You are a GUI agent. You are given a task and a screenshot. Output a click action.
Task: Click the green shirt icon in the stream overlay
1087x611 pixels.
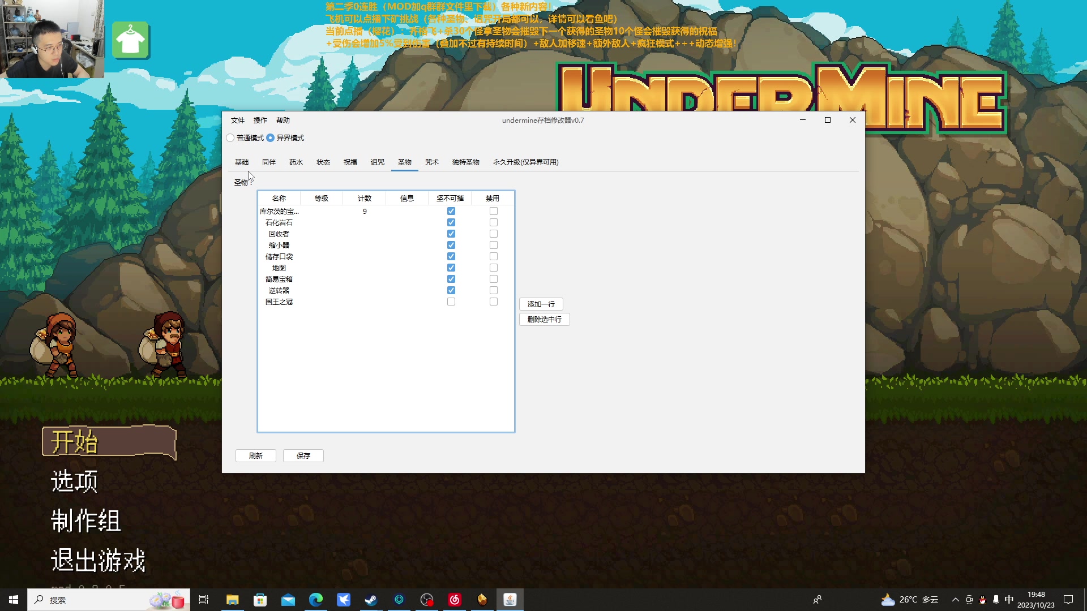click(130, 40)
